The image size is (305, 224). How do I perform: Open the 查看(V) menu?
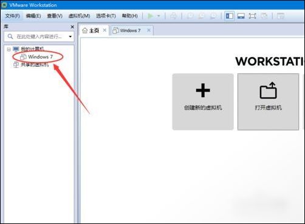click(x=55, y=16)
